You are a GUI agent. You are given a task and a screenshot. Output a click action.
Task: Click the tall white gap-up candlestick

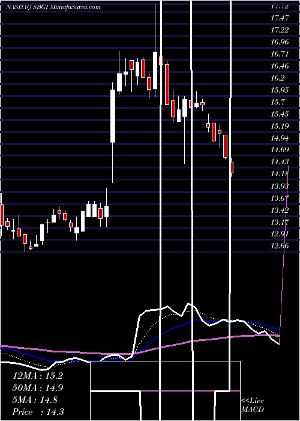point(113,116)
